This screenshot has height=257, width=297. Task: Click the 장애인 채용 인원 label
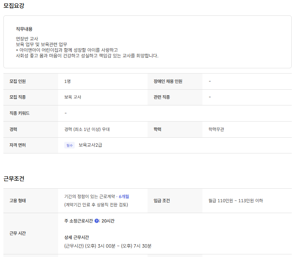point(168,81)
